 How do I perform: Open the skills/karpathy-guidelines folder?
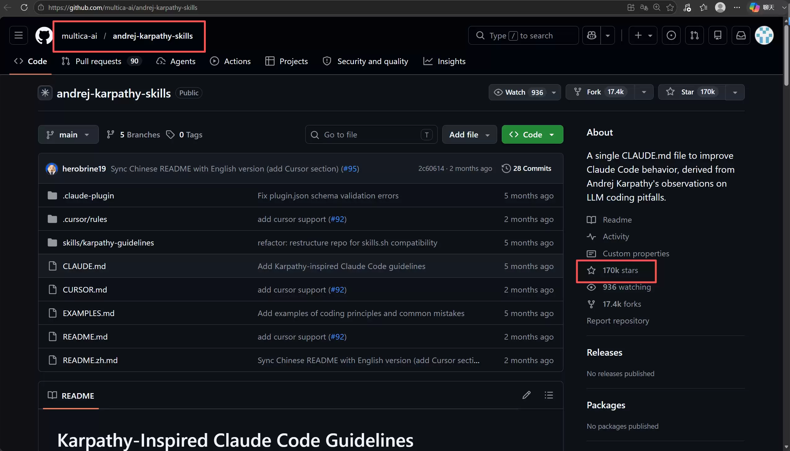(108, 243)
